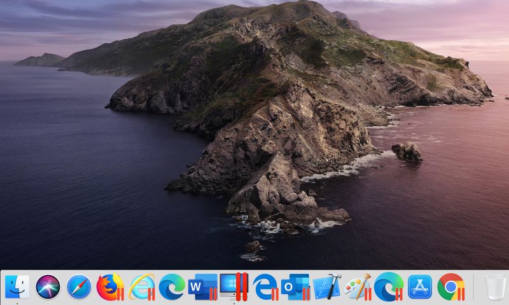Open the Trash in the Dock
The height and width of the screenshot is (305, 509).
coord(496,287)
